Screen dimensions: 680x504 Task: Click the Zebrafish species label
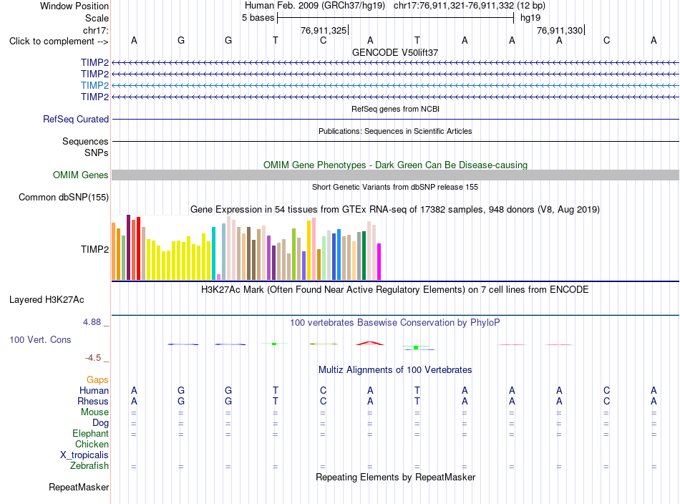(x=89, y=465)
